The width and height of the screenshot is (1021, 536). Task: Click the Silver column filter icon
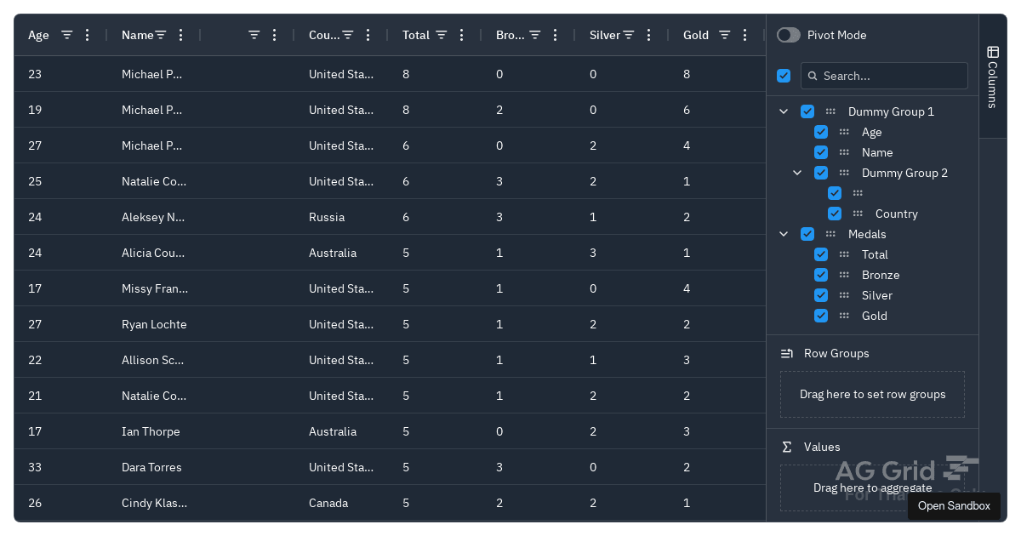point(628,35)
